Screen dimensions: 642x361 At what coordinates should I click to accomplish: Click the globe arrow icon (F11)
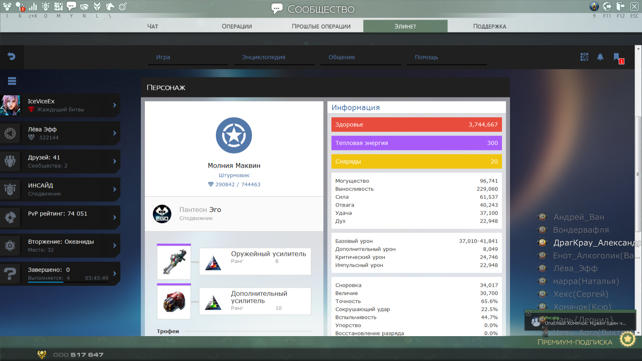607,6
